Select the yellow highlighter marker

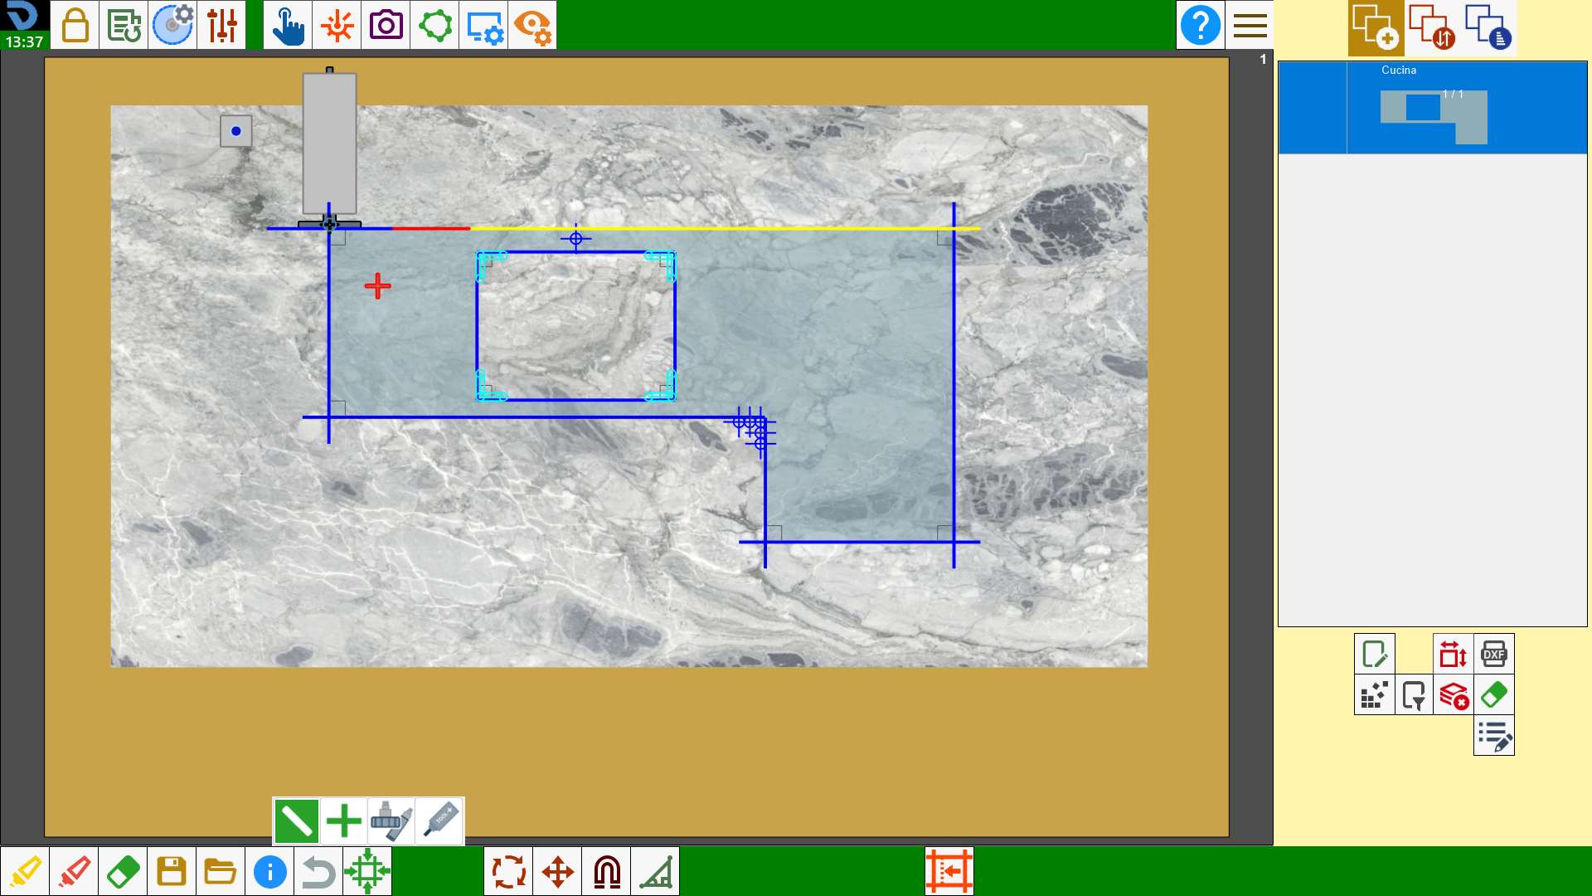tap(25, 872)
